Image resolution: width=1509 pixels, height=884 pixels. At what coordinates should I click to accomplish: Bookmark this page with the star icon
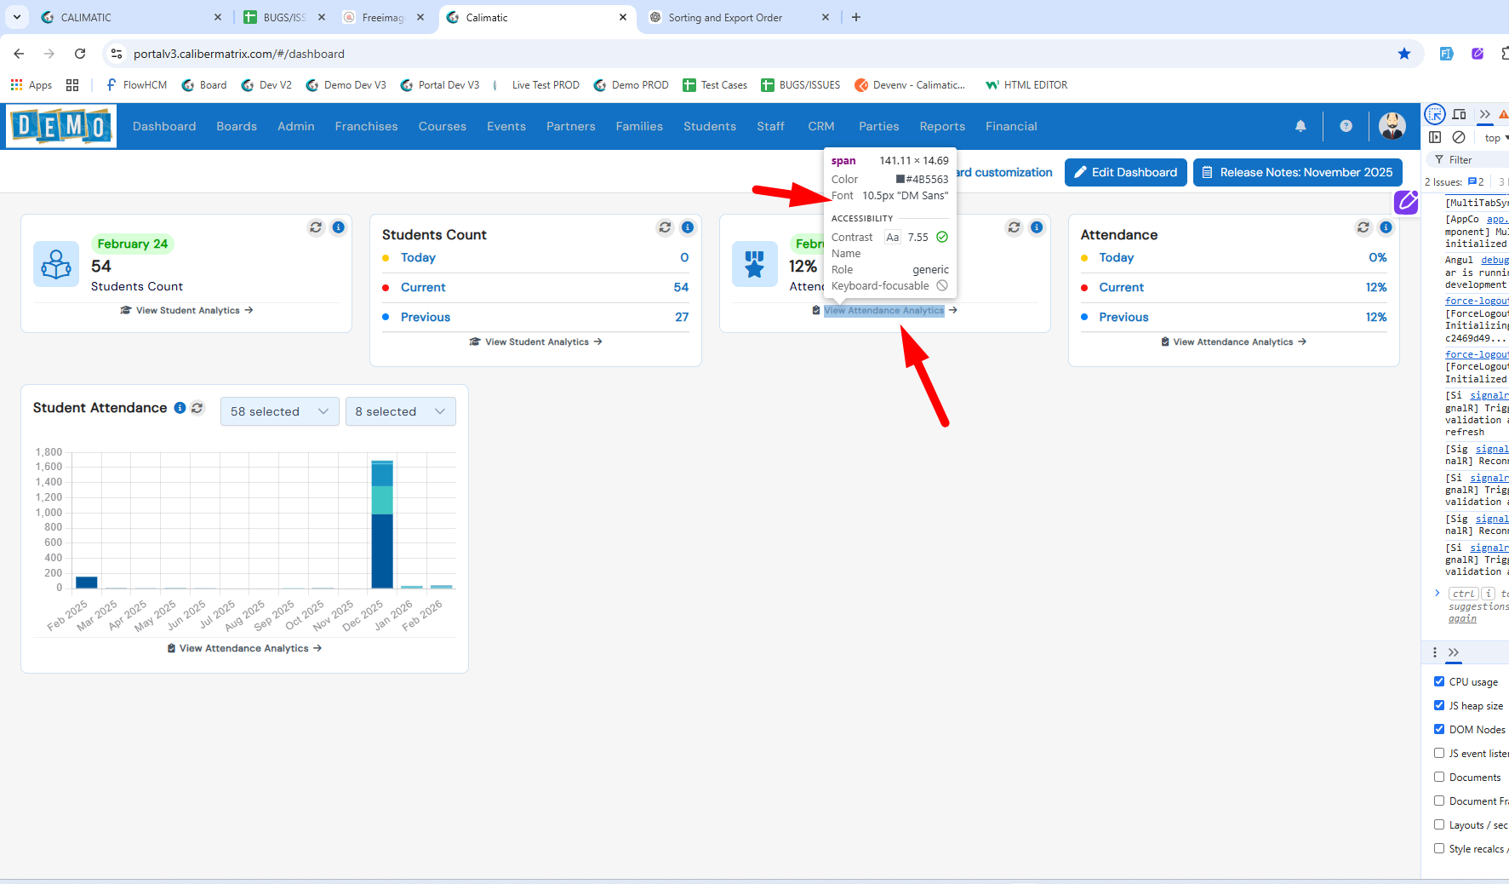1404,54
